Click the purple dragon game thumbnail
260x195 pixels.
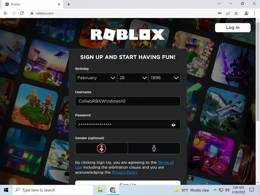[234, 66]
